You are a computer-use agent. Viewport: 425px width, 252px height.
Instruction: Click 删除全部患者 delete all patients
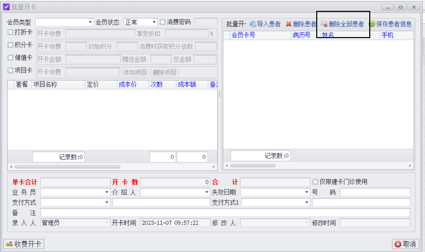point(342,24)
